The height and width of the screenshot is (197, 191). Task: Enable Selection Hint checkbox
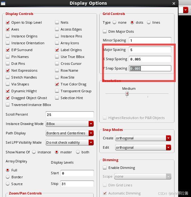coord(57,98)
